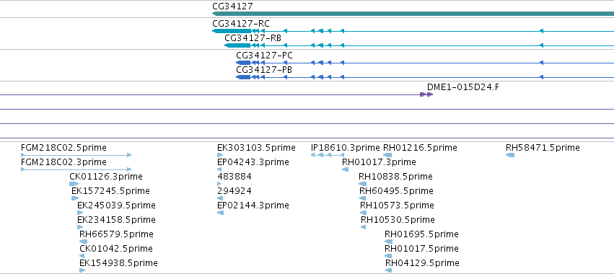Click the EK154938.5prime label
Image resolution: width=614 pixels, height=274 pixels.
coord(118,262)
